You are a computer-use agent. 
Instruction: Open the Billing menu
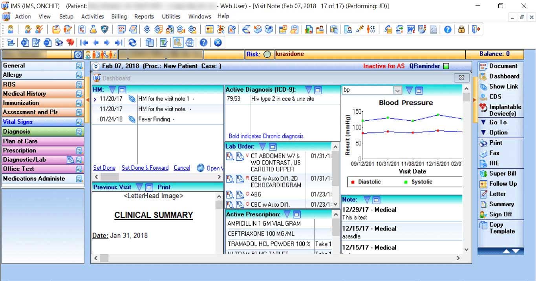pos(119,16)
